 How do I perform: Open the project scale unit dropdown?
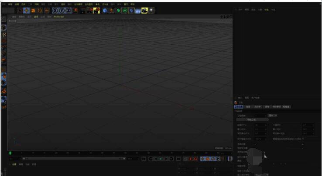click(272, 115)
